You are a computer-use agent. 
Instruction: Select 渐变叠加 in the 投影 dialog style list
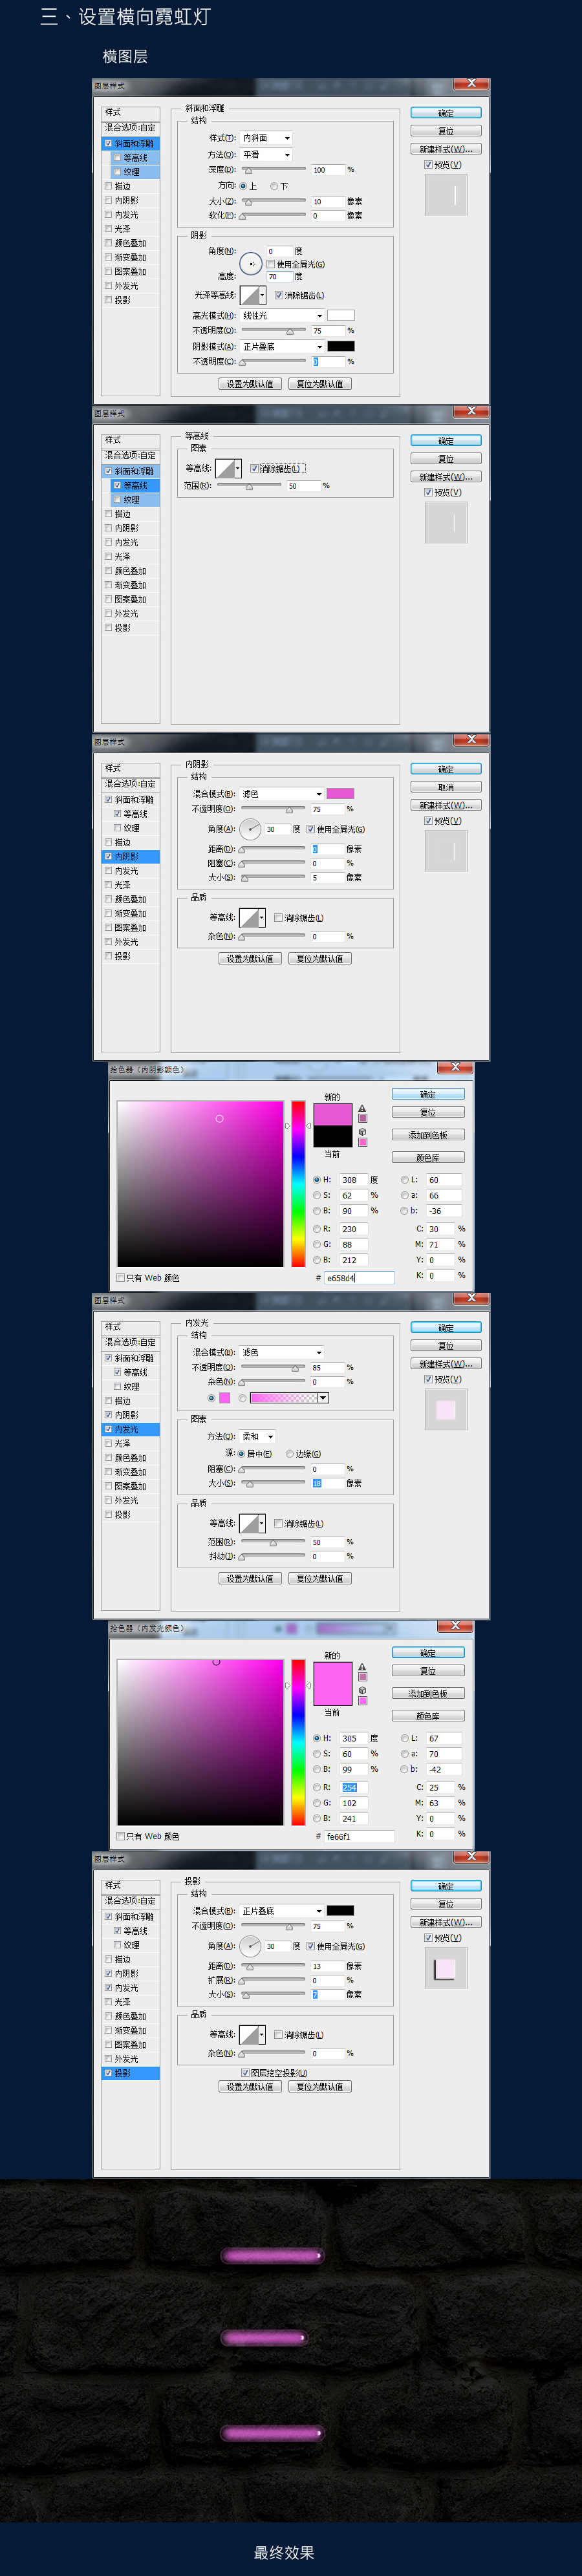point(130,2031)
